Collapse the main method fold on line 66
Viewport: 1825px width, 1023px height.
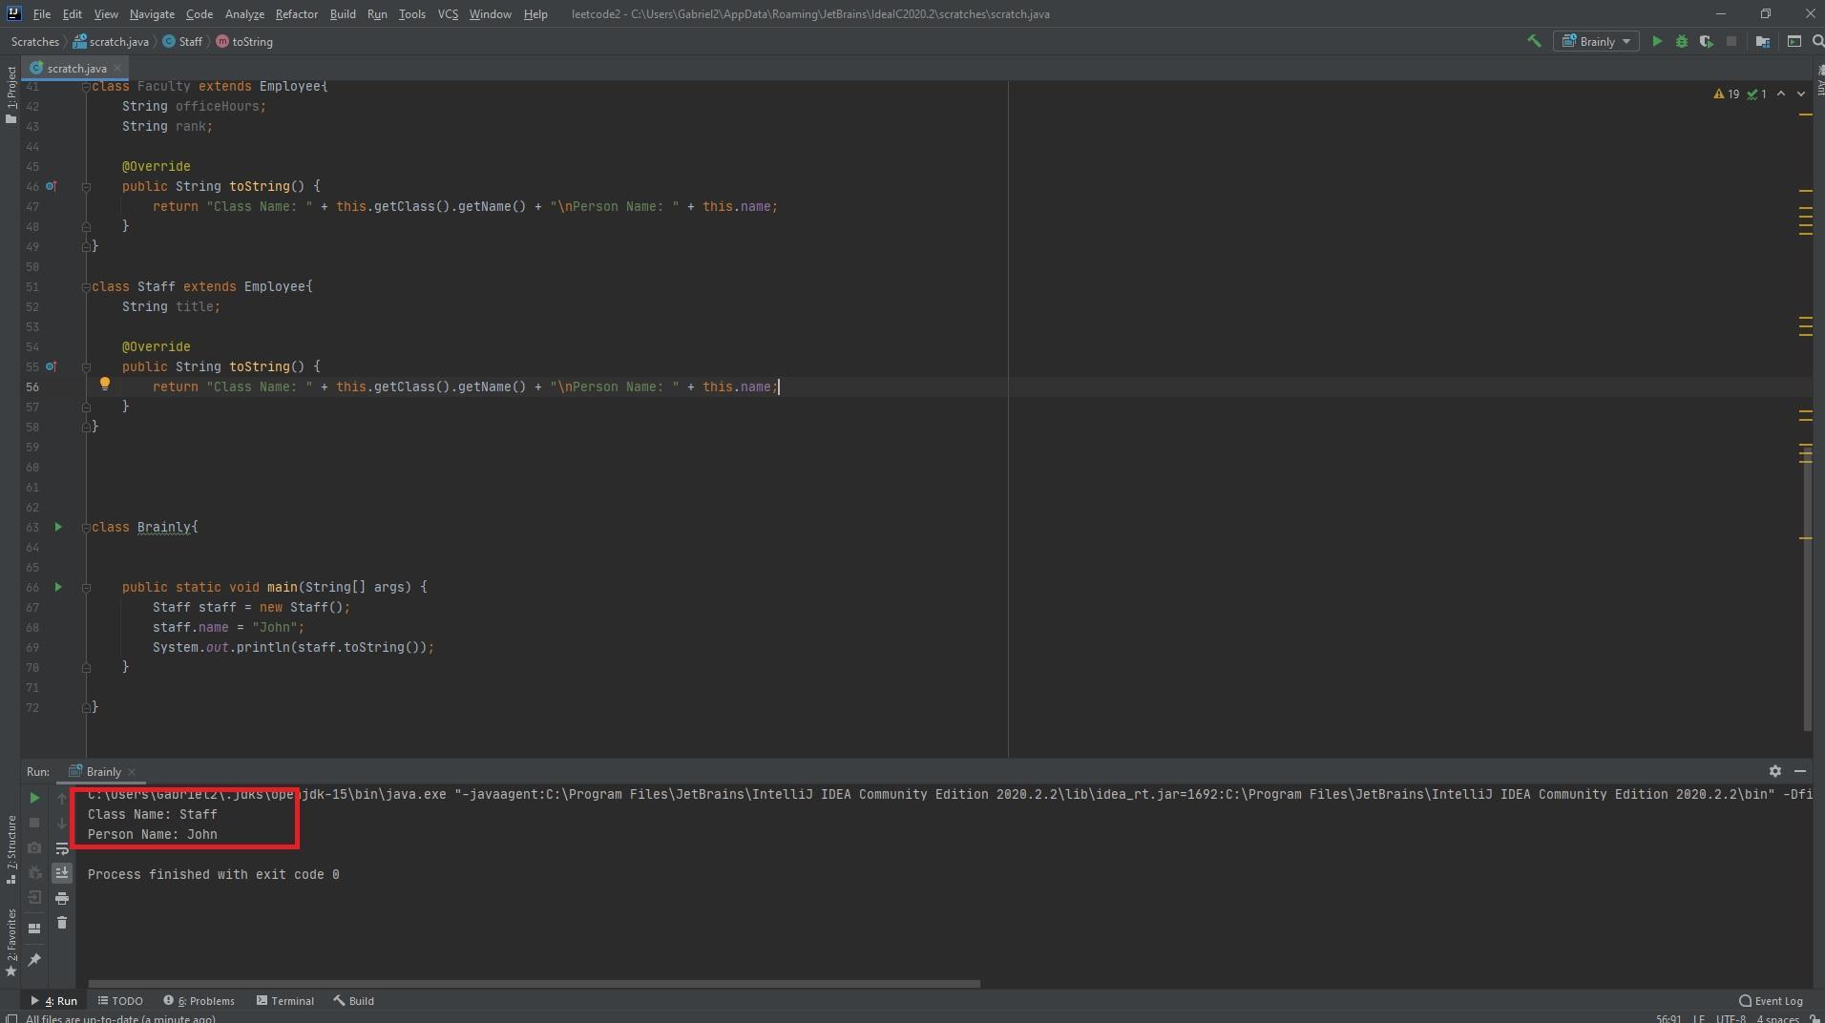pos(86,588)
